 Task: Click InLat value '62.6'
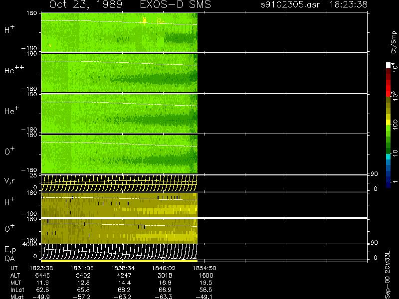point(43,290)
